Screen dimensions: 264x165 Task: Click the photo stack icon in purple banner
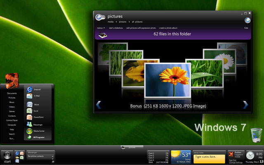point(103,35)
